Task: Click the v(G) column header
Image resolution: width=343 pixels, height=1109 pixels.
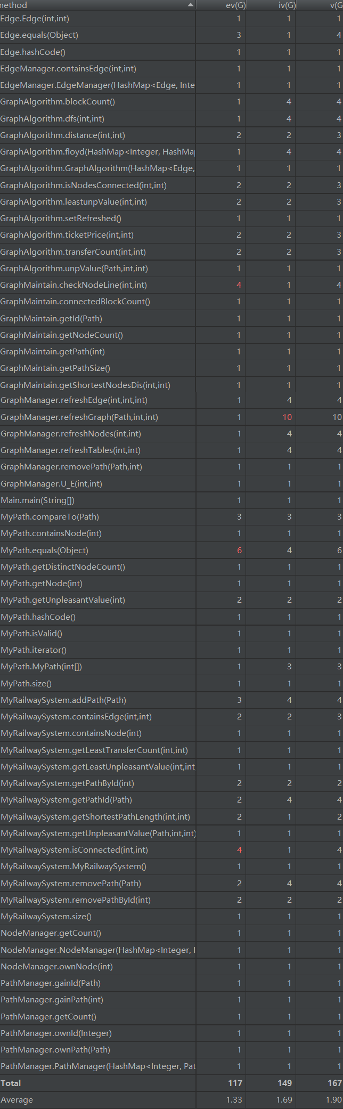Action: click(x=335, y=5)
